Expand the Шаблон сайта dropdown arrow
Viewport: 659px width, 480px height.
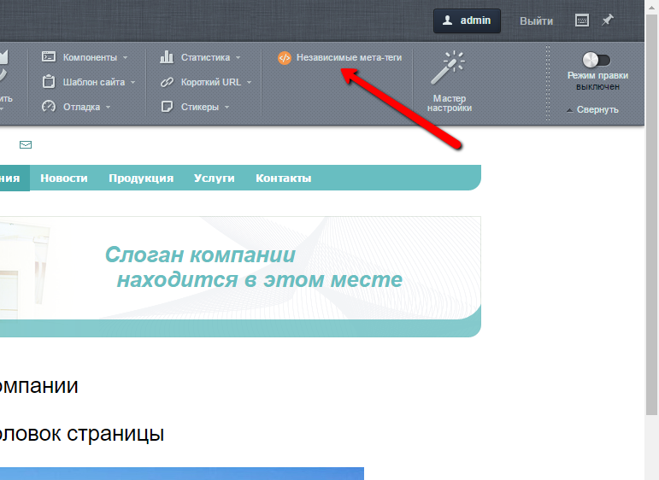click(132, 82)
